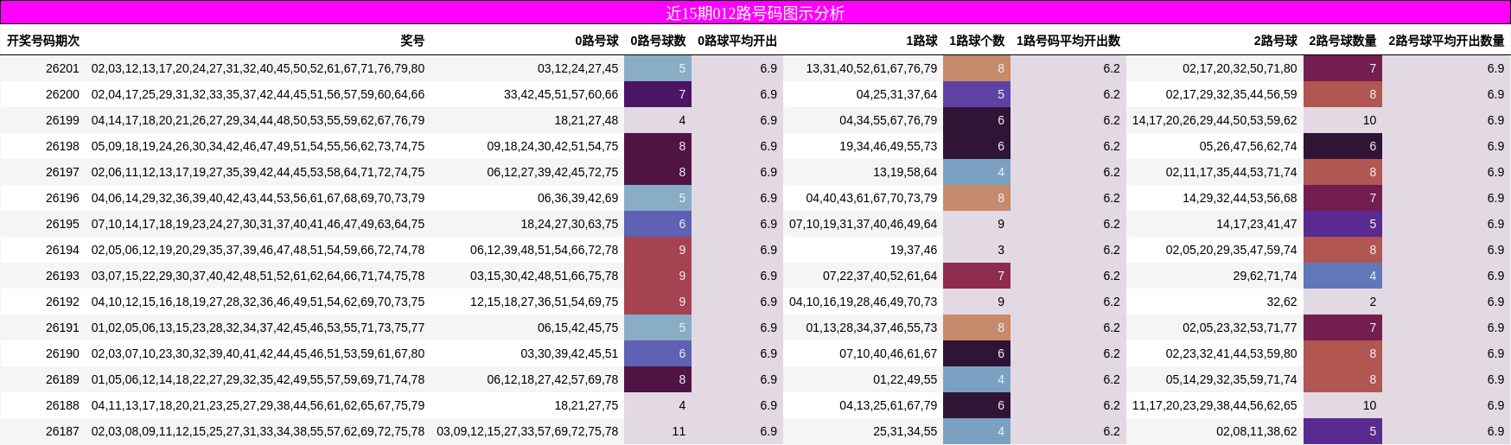The width and height of the screenshot is (1511, 445).
Task: Select draw period 26193
Action: click(x=62, y=276)
